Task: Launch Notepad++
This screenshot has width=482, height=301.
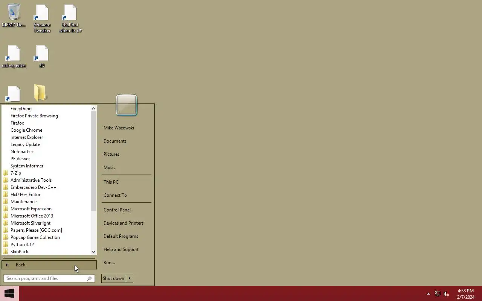Action: coord(46,152)
